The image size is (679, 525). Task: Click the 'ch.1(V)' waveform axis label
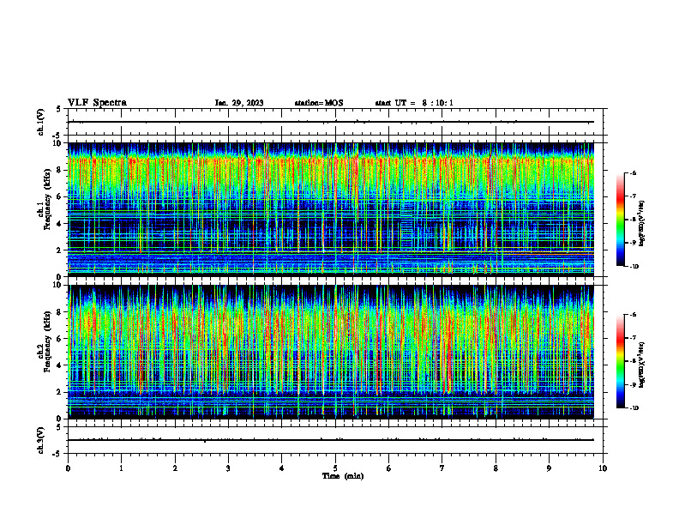coord(40,122)
